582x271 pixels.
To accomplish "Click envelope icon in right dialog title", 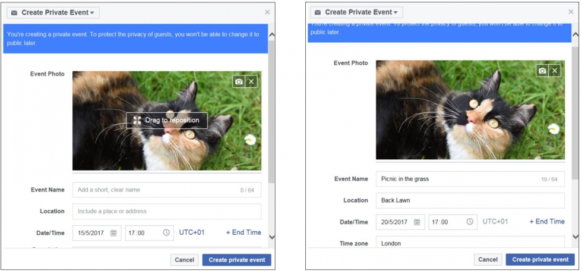I will pos(318,12).
